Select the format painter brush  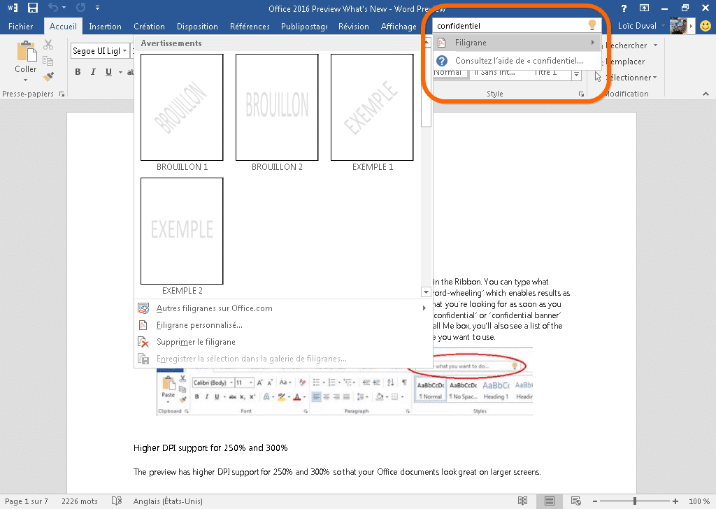tap(48, 76)
